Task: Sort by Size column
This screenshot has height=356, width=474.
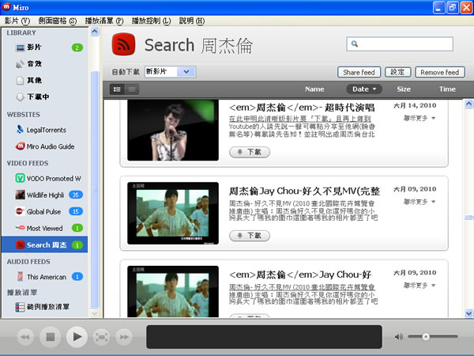Action: pyautogui.click(x=404, y=89)
